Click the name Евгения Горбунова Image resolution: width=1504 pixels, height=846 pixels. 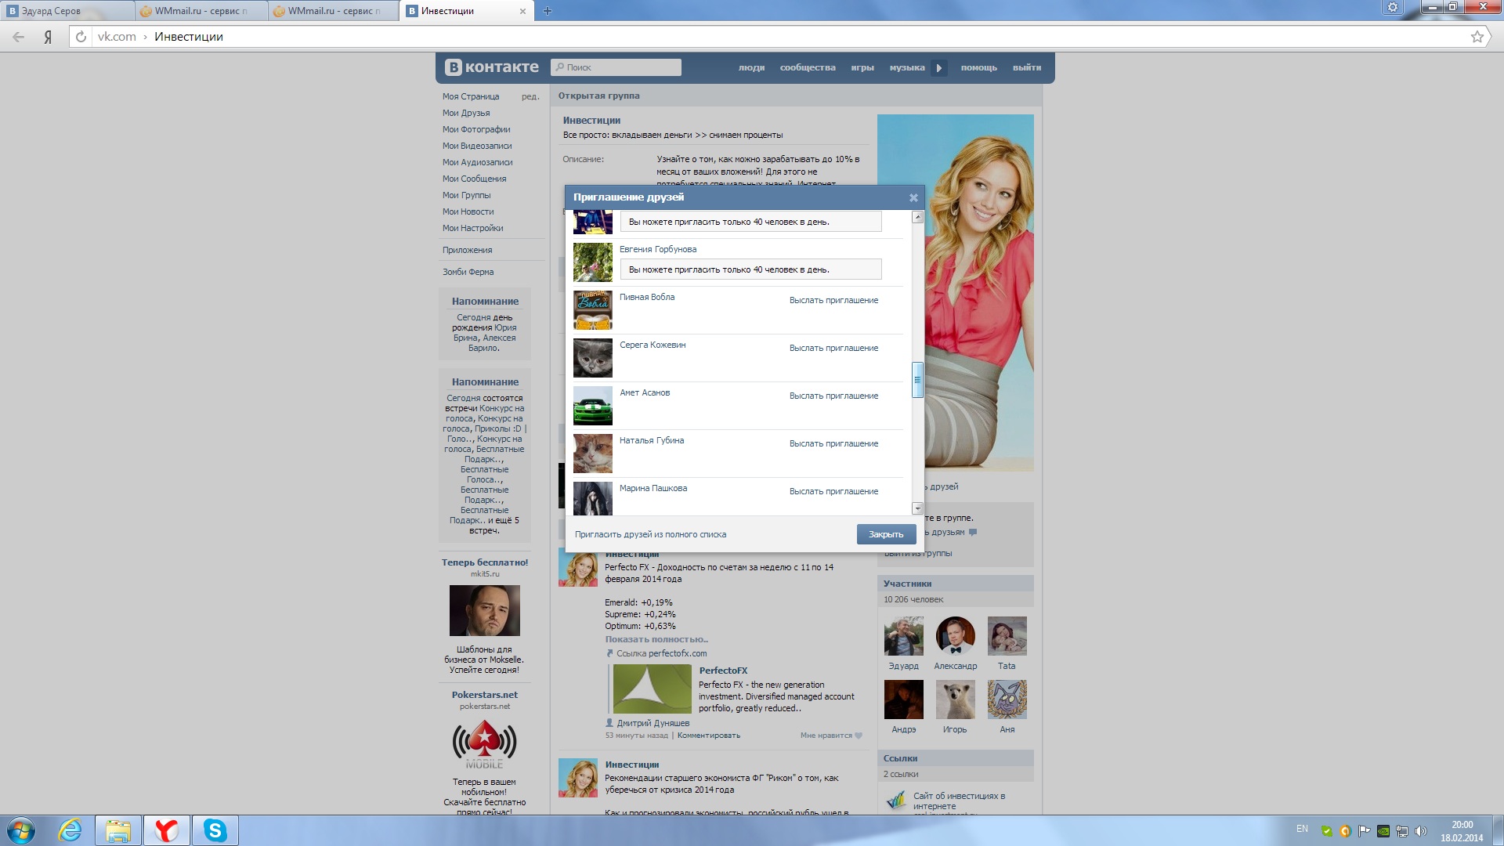658,249
